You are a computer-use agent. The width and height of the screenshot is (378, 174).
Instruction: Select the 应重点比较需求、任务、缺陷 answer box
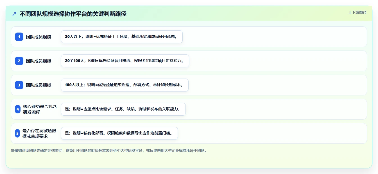pyautogui.click(x=123, y=109)
